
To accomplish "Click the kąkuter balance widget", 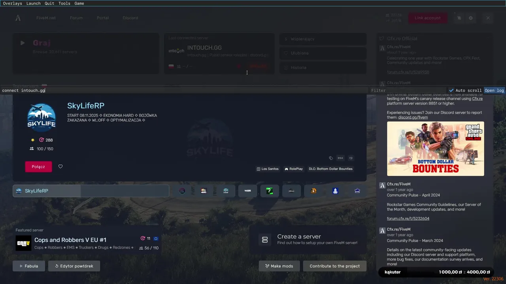I will click(436, 272).
